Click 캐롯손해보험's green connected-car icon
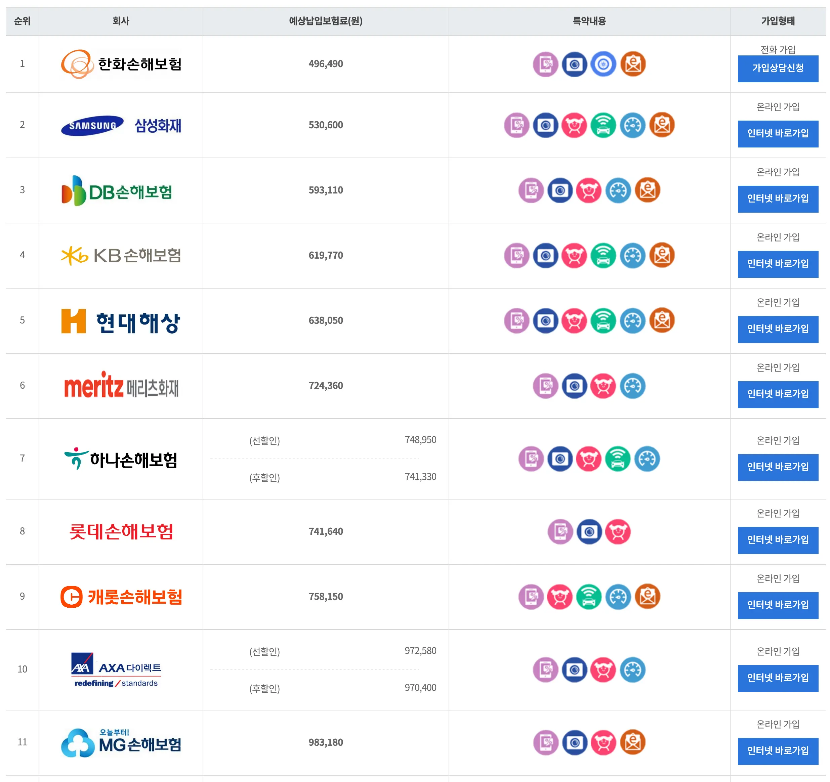Image resolution: width=830 pixels, height=782 pixels. (589, 597)
